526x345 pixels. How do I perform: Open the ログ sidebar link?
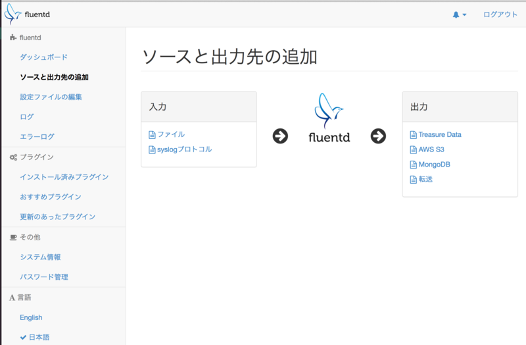tap(27, 117)
